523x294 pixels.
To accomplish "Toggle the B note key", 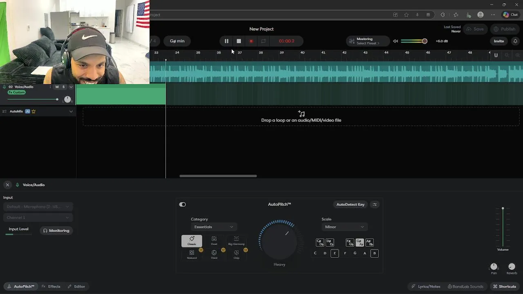I will click(374, 253).
